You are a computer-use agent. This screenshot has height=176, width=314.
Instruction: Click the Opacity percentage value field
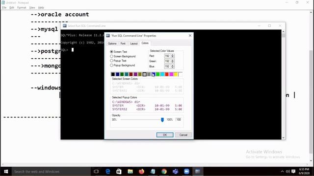179,119
